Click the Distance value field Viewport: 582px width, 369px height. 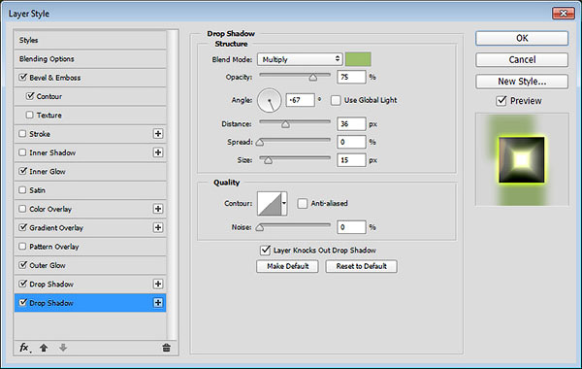(x=351, y=123)
